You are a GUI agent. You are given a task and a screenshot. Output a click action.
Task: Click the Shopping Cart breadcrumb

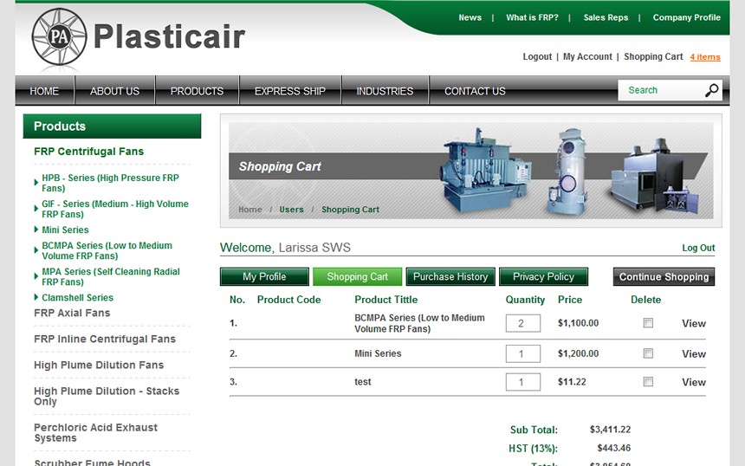pyautogui.click(x=350, y=210)
